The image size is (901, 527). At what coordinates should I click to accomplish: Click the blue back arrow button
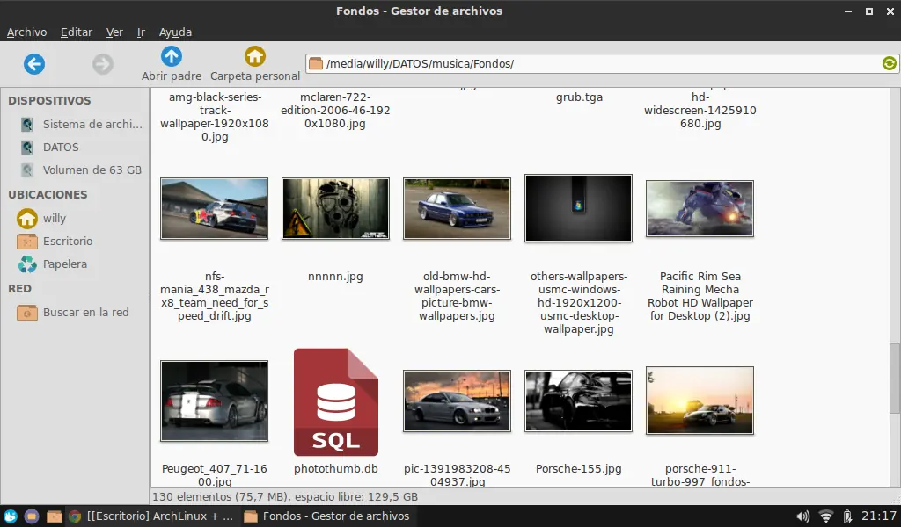[x=34, y=63]
